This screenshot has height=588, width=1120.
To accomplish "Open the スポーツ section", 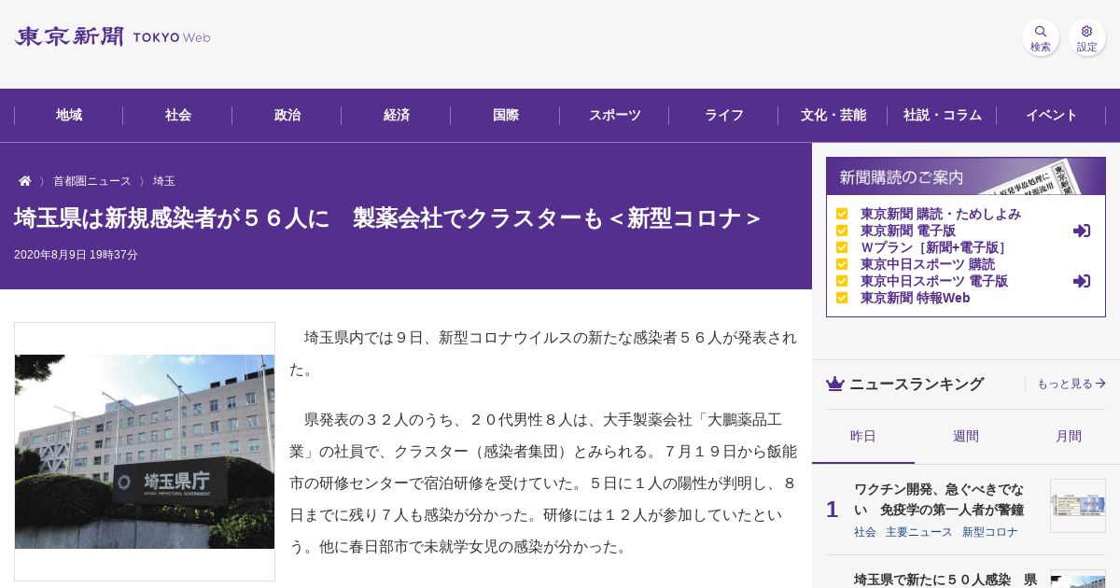I will (x=615, y=116).
